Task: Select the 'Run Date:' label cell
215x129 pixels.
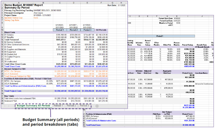Action: pyautogui.click(x=112, y=5)
